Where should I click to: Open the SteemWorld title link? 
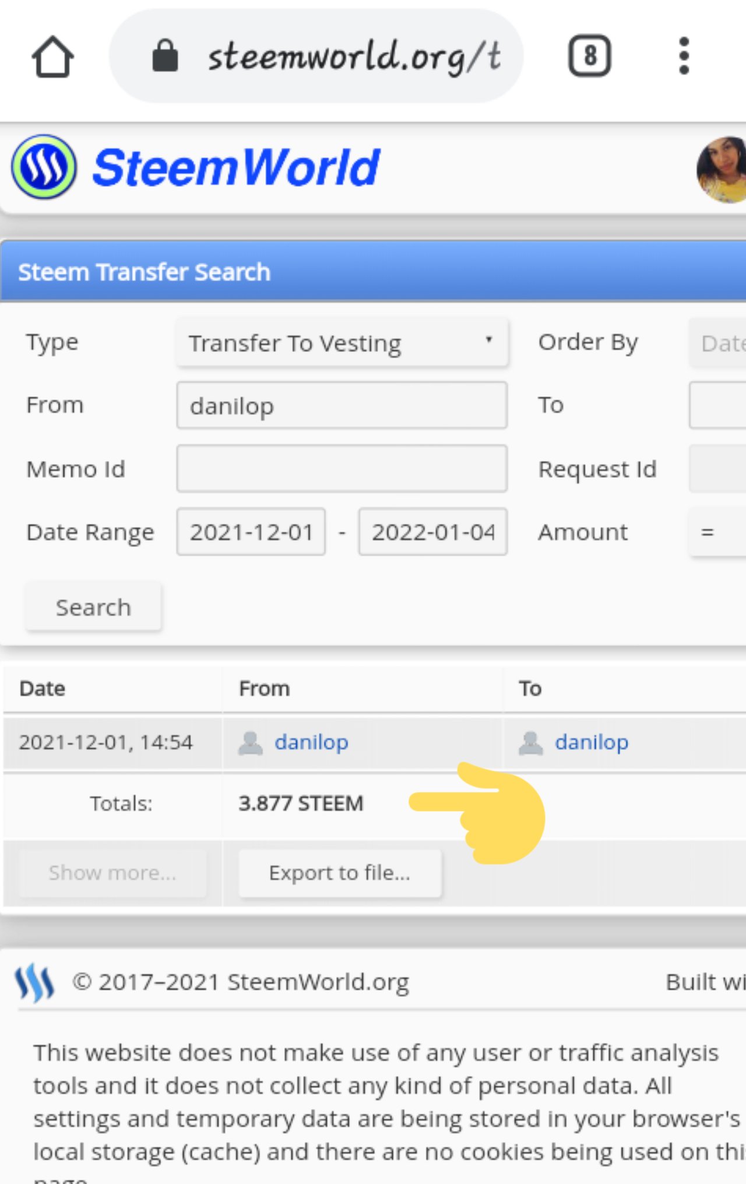tap(236, 168)
